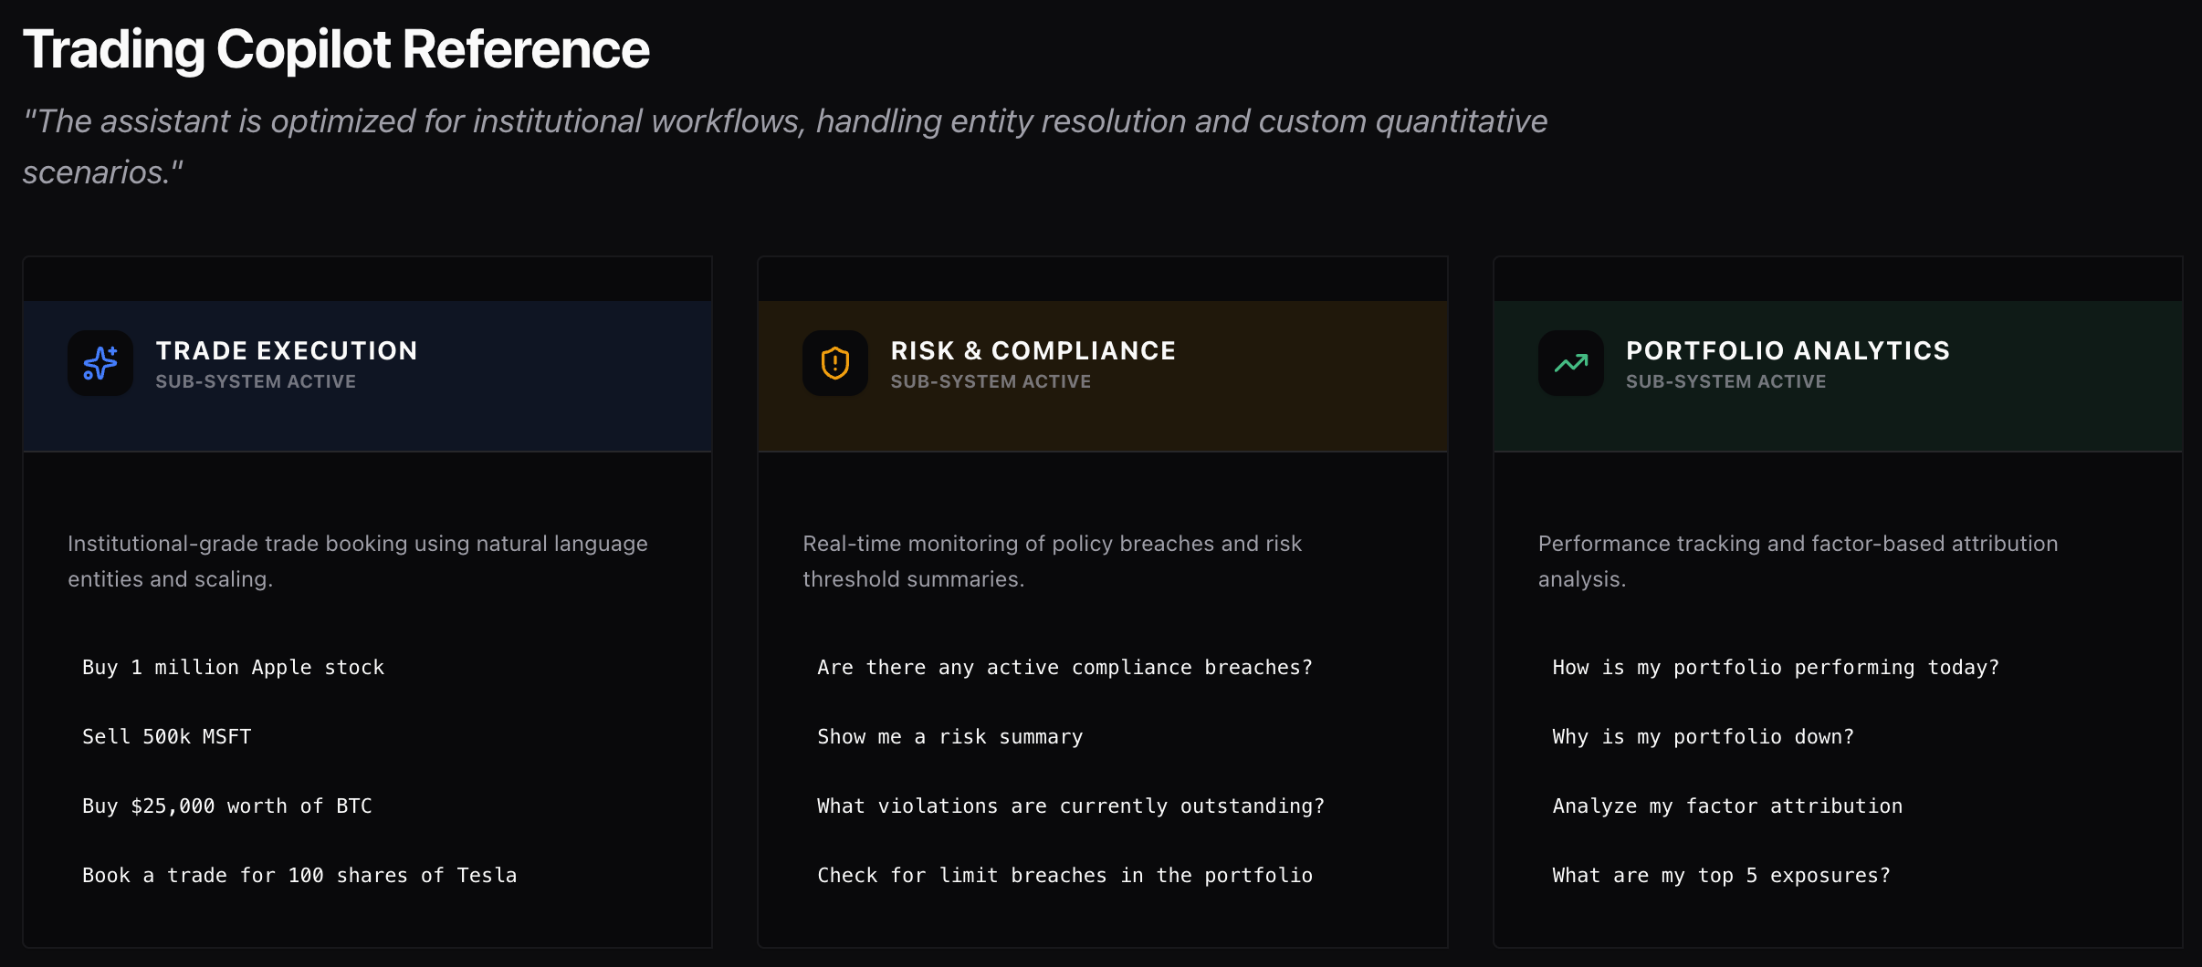Click the RISK & COMPLIANCE card header
The height and width of the screenshot is (967, 2202).
1033,351
